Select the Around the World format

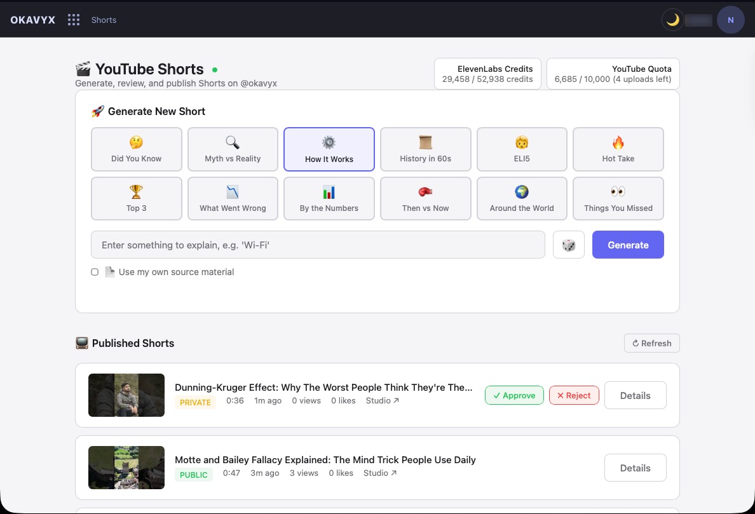pos(522,198)
